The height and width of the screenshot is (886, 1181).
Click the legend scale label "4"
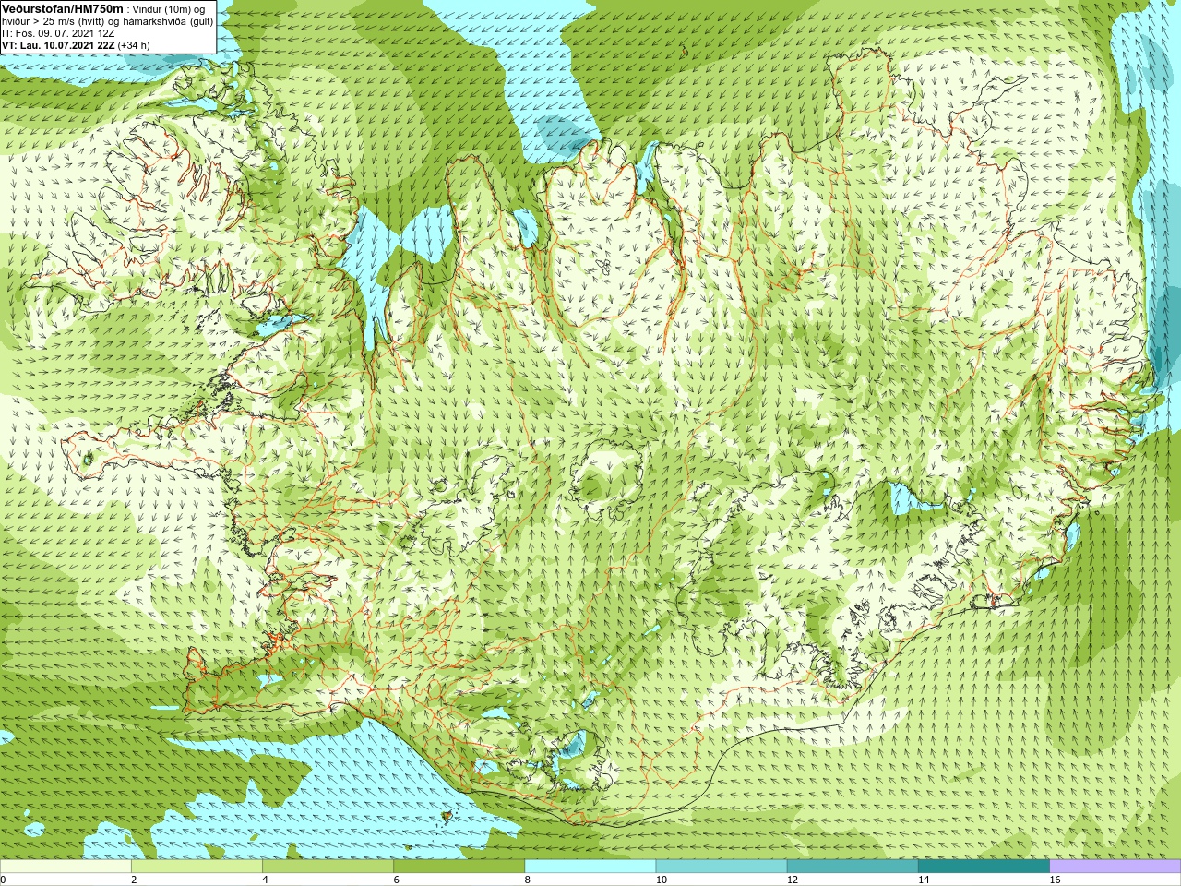(266, 880)
